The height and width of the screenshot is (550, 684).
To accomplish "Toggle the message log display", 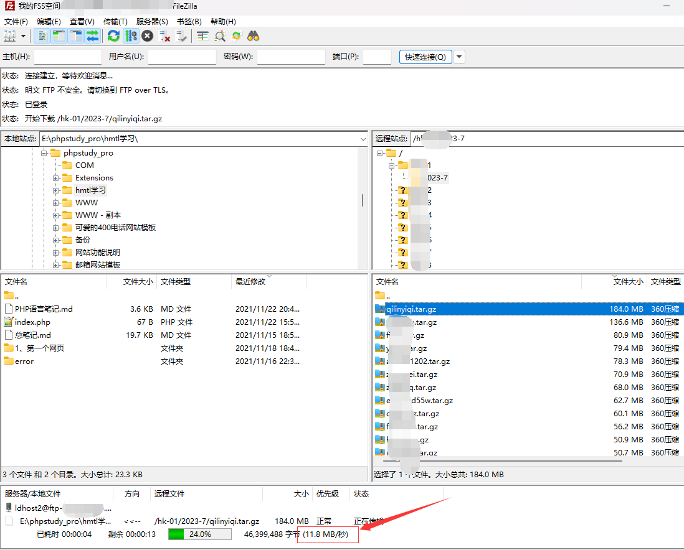I will tap(42, 36).
